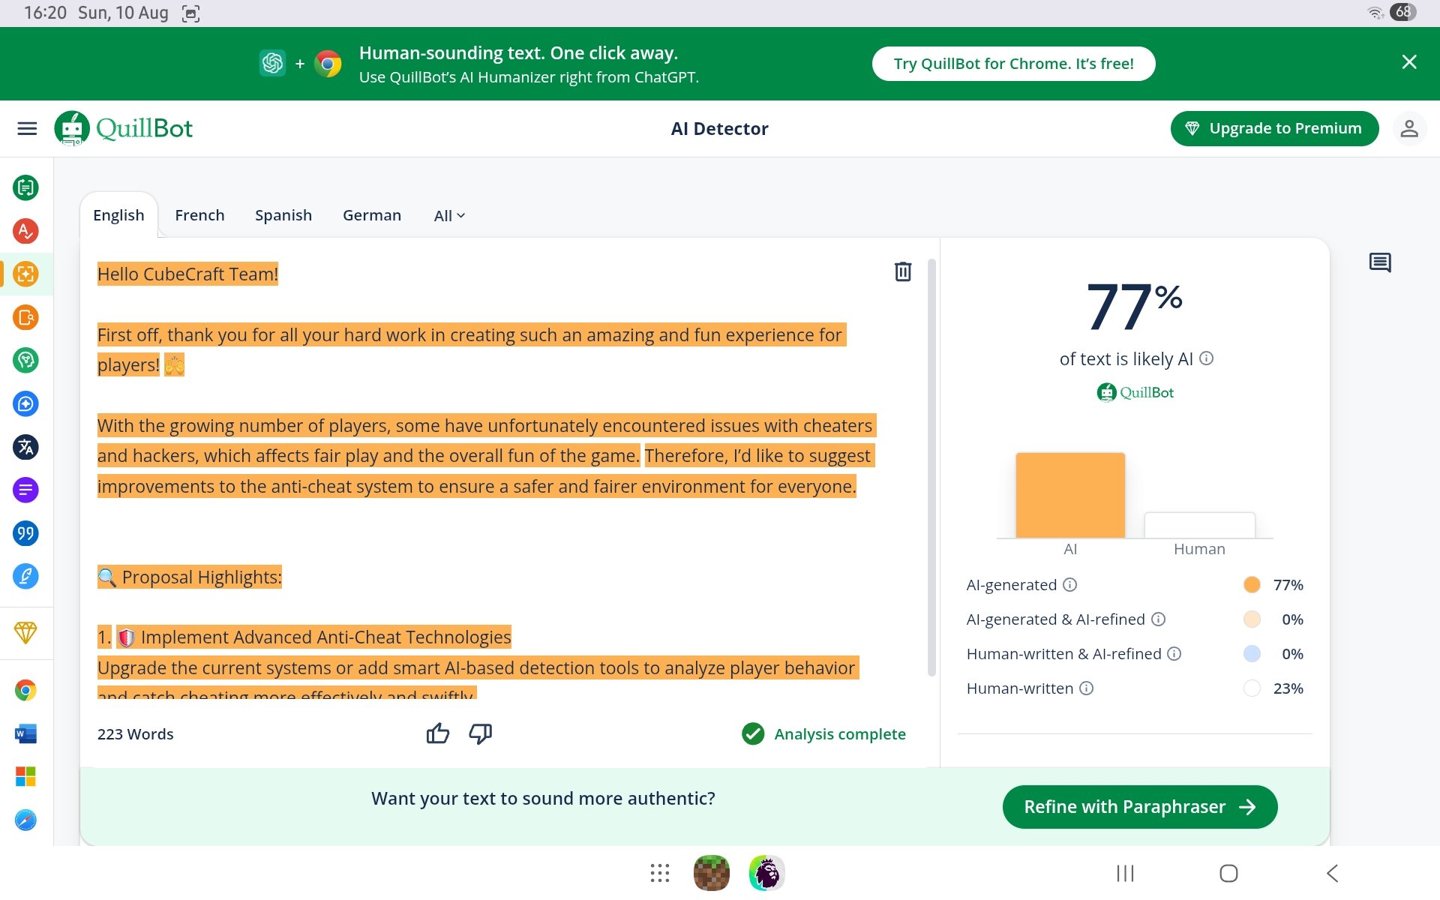Viewport: 1440px width, 900px height.
Task: Expand the All languages dropdown
Action: click(449, 216)
